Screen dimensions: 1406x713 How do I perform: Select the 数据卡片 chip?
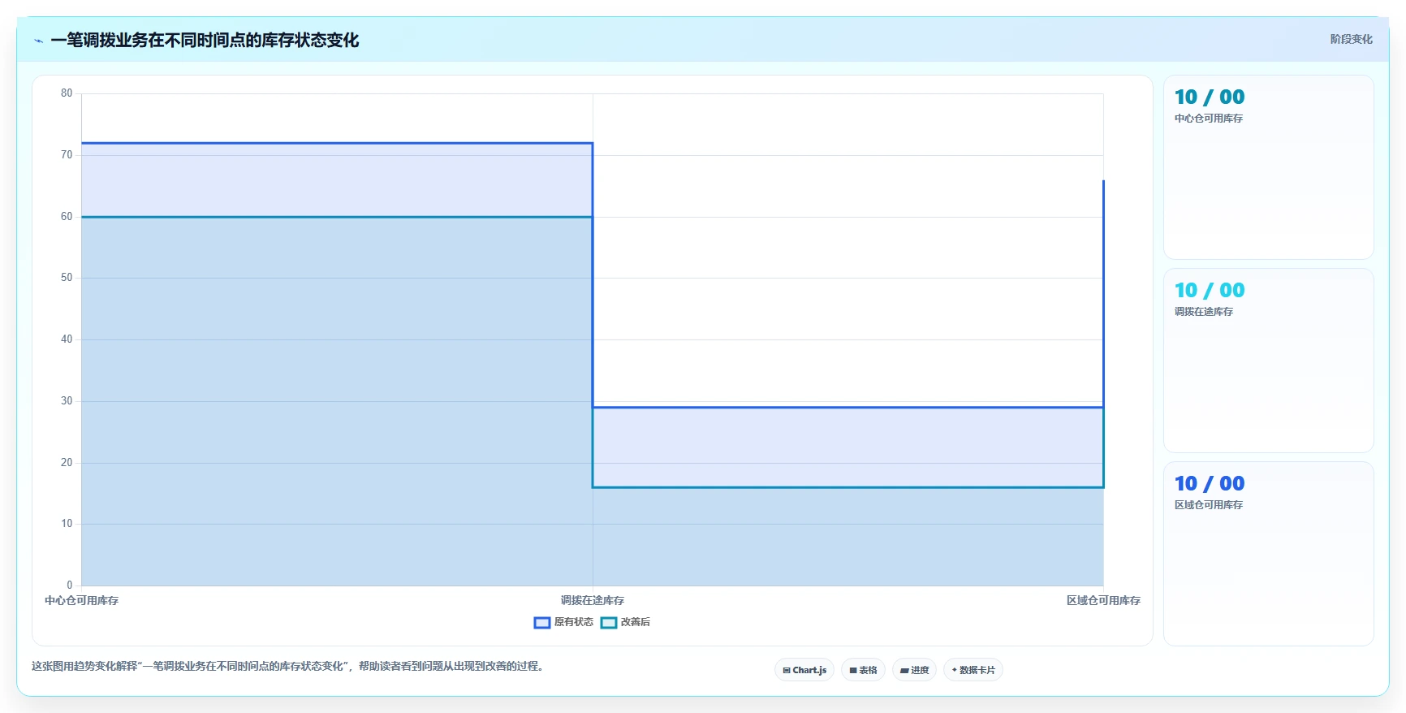[x=973, y=670]
